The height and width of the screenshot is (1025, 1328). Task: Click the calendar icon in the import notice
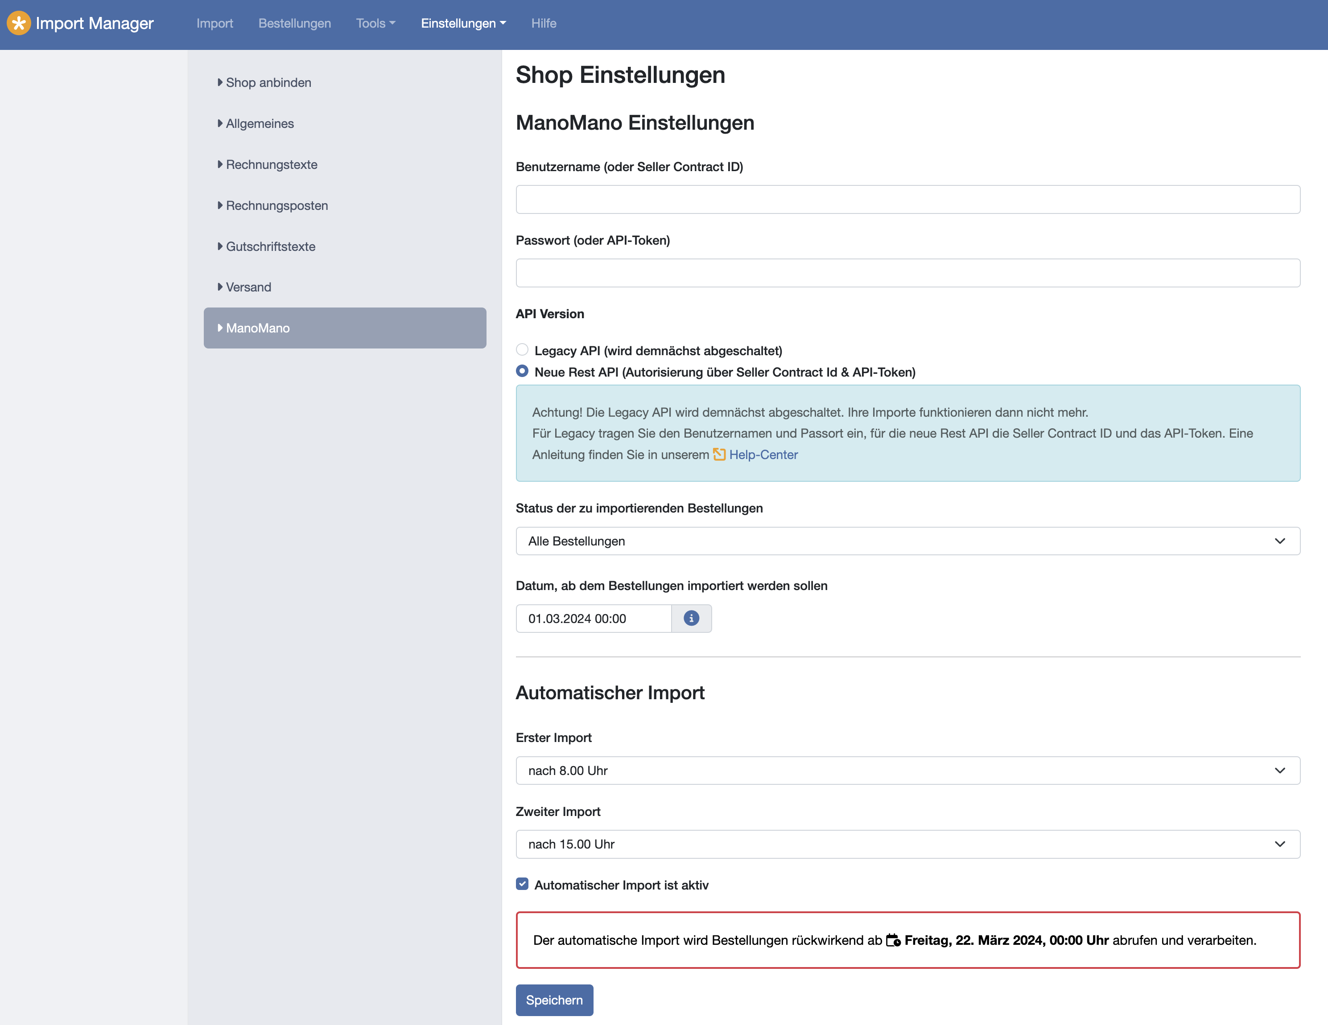[893, 940]
